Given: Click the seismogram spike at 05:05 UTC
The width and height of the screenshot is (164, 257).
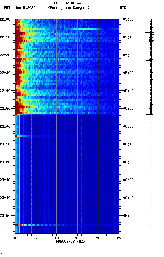Looking at the screenshot, I should point(150,29).
